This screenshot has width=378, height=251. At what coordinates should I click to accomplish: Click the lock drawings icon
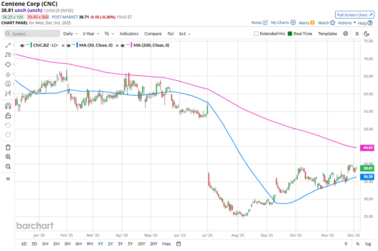pos(8,116)
